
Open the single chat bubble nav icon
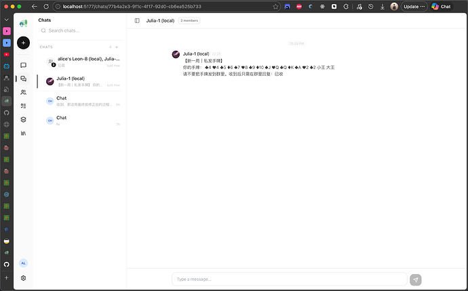click(x=23, y=65)
